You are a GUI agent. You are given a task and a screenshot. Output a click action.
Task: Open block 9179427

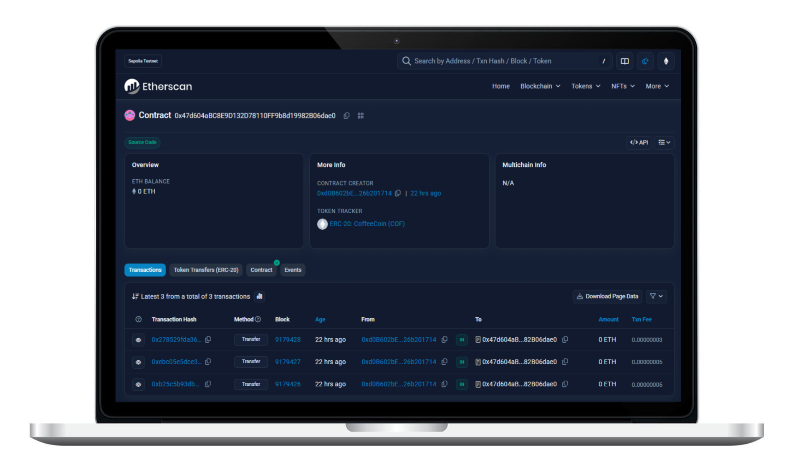pyautogui.click(x=288, y=362)
